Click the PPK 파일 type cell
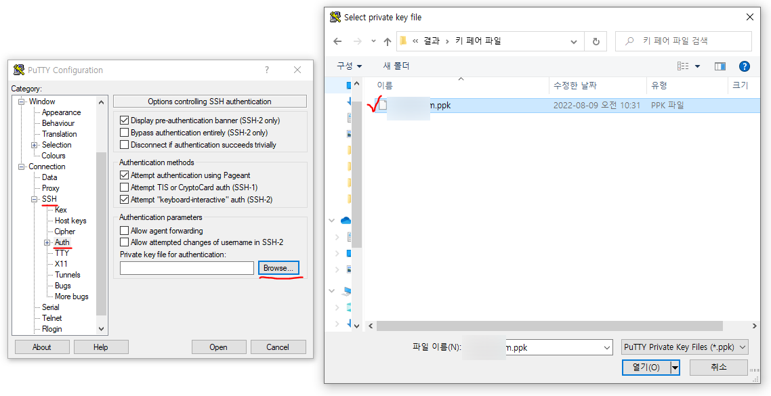This screenshot has width=771, height=396. tap(667, 105)
